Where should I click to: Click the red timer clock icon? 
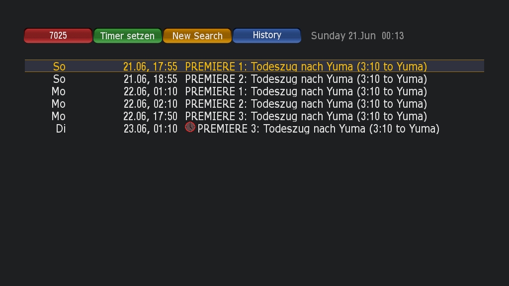pyautogui.click(x=190, y=127)
